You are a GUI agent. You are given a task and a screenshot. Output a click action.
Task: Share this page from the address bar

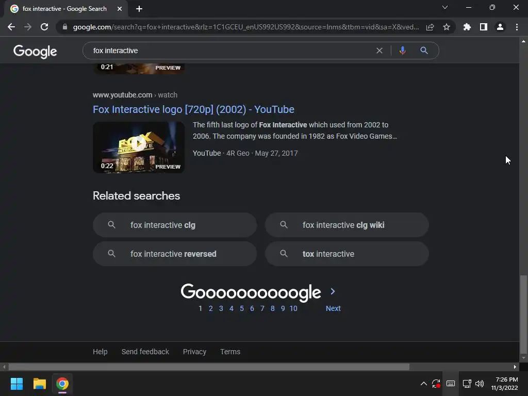pyautogui.click(x=430, y=27)
